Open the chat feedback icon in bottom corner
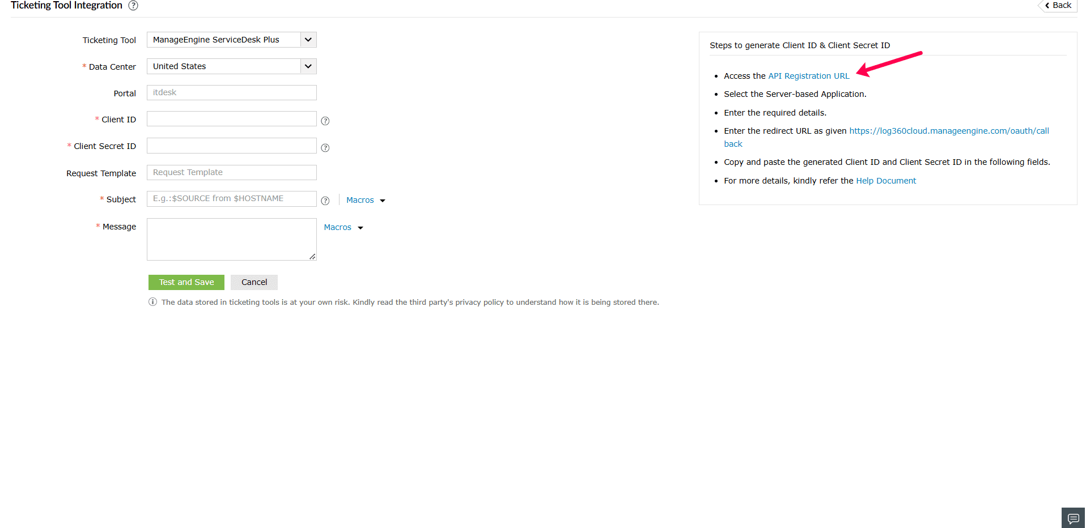 click(1074, 518)
